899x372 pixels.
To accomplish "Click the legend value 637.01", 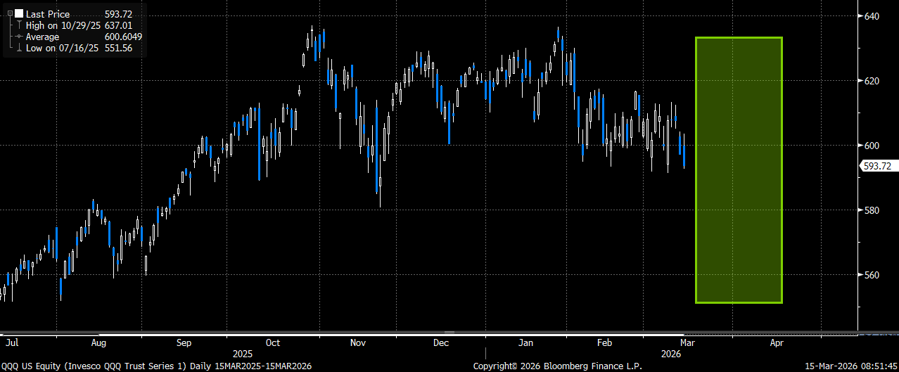I will [117, 25].
